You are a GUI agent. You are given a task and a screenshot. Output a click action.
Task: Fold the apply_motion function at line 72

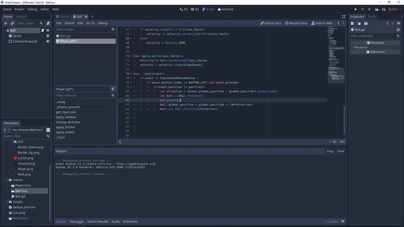tap(131, 56)
